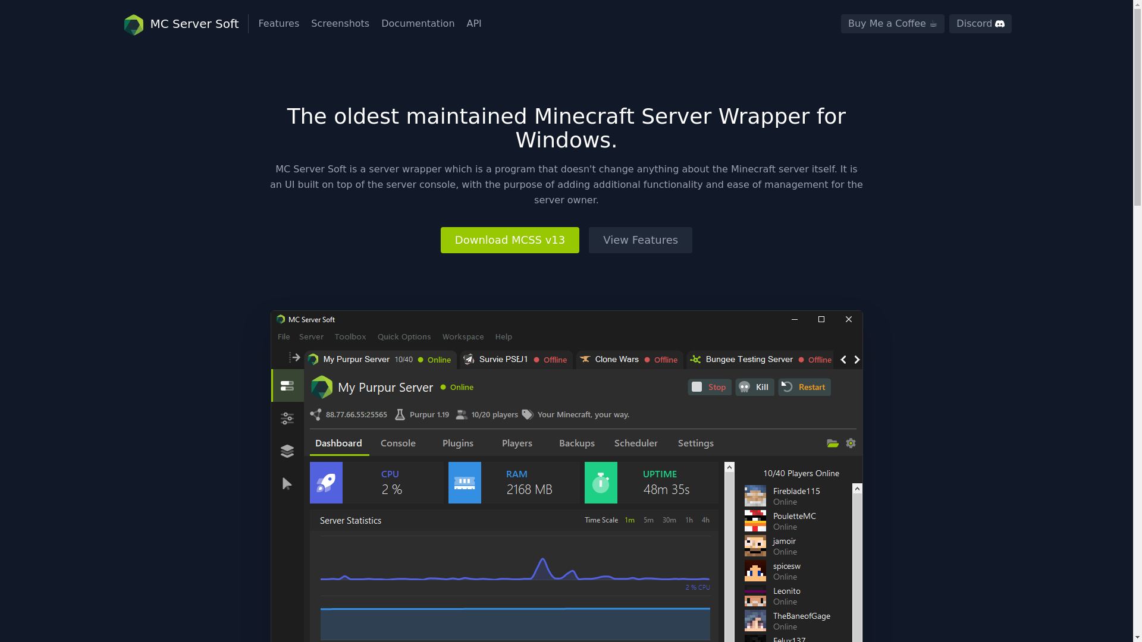Select player spicesw in the list
This screenshot has width=1142, height=642.
pos(798,571)
